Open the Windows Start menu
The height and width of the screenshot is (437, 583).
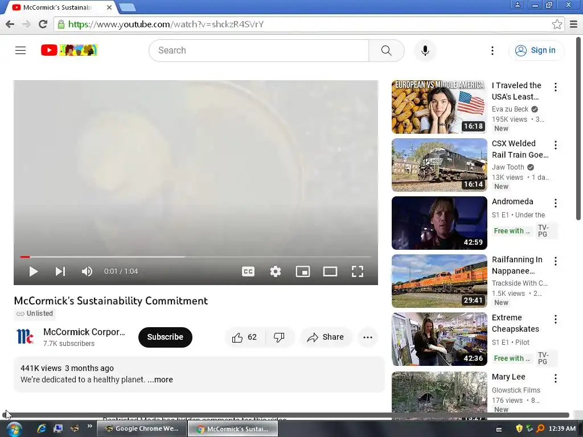pos(14,429)
